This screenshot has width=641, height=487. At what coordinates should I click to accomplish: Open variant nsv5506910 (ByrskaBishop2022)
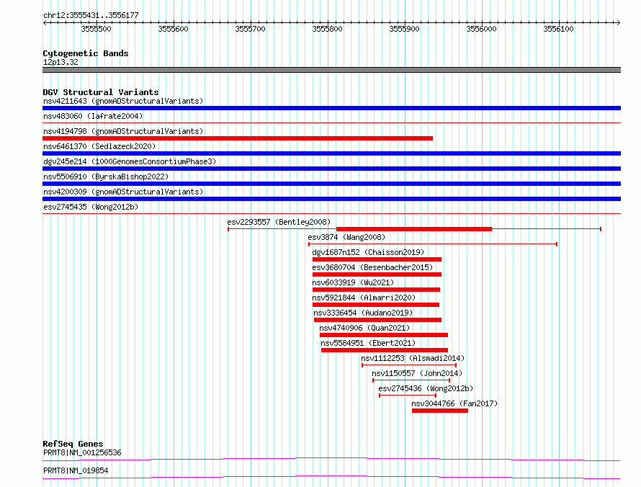coord(106,177)
